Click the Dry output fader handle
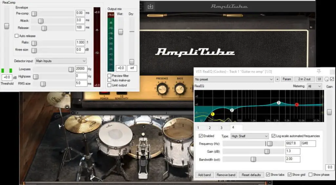This screenshot has width=336, height=185. pos(132,62)
